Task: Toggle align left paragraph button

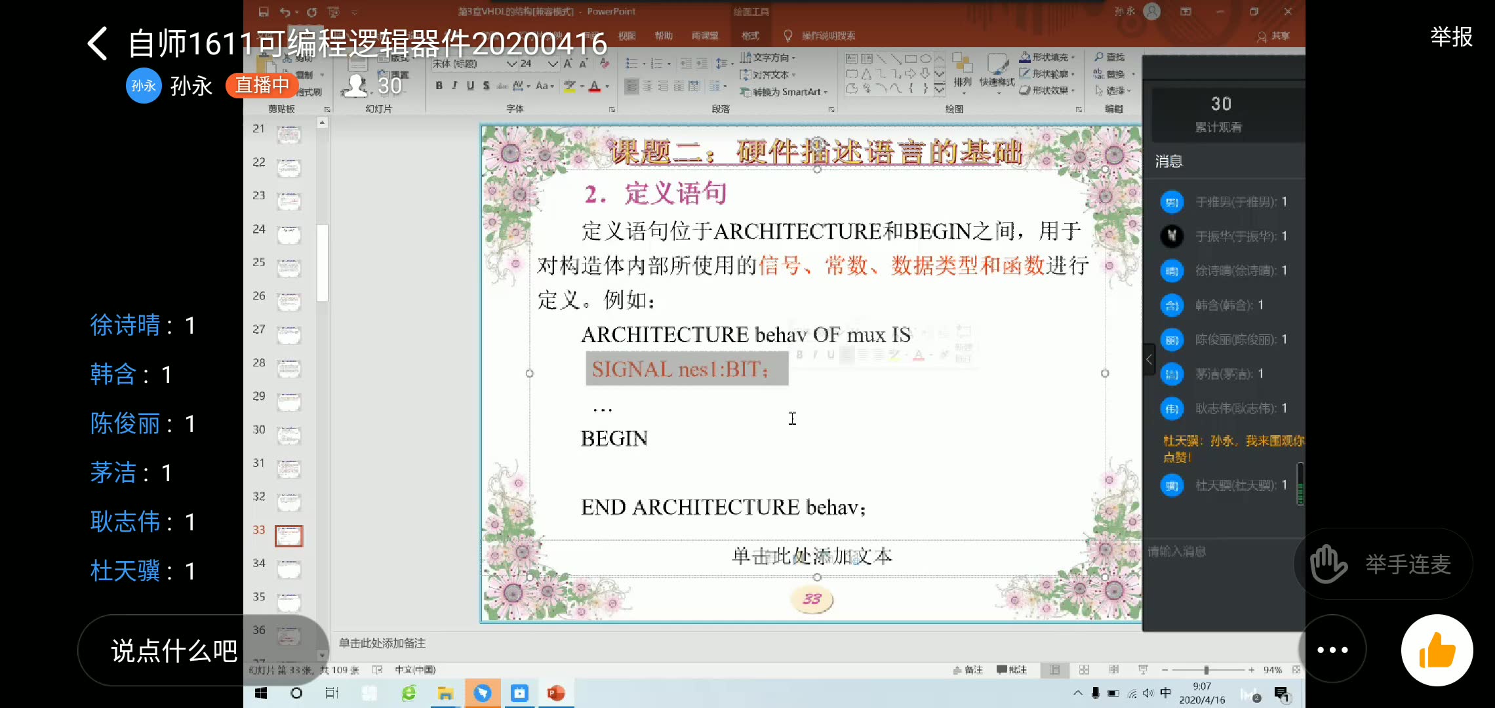Action: 631,86
